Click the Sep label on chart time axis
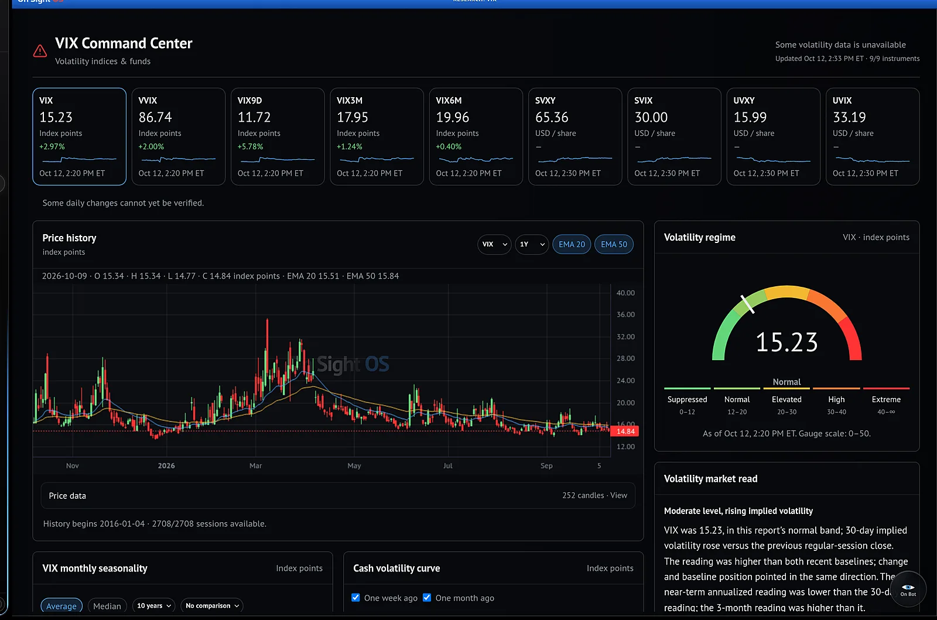The image size is (937, 620). [x=546, y=466]
